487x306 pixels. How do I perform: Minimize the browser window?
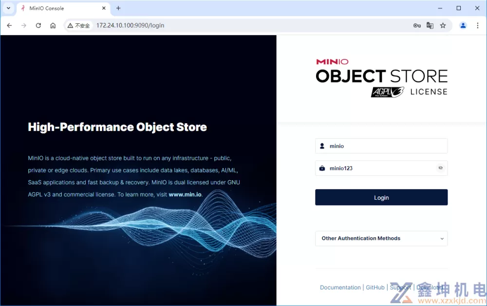440,8
